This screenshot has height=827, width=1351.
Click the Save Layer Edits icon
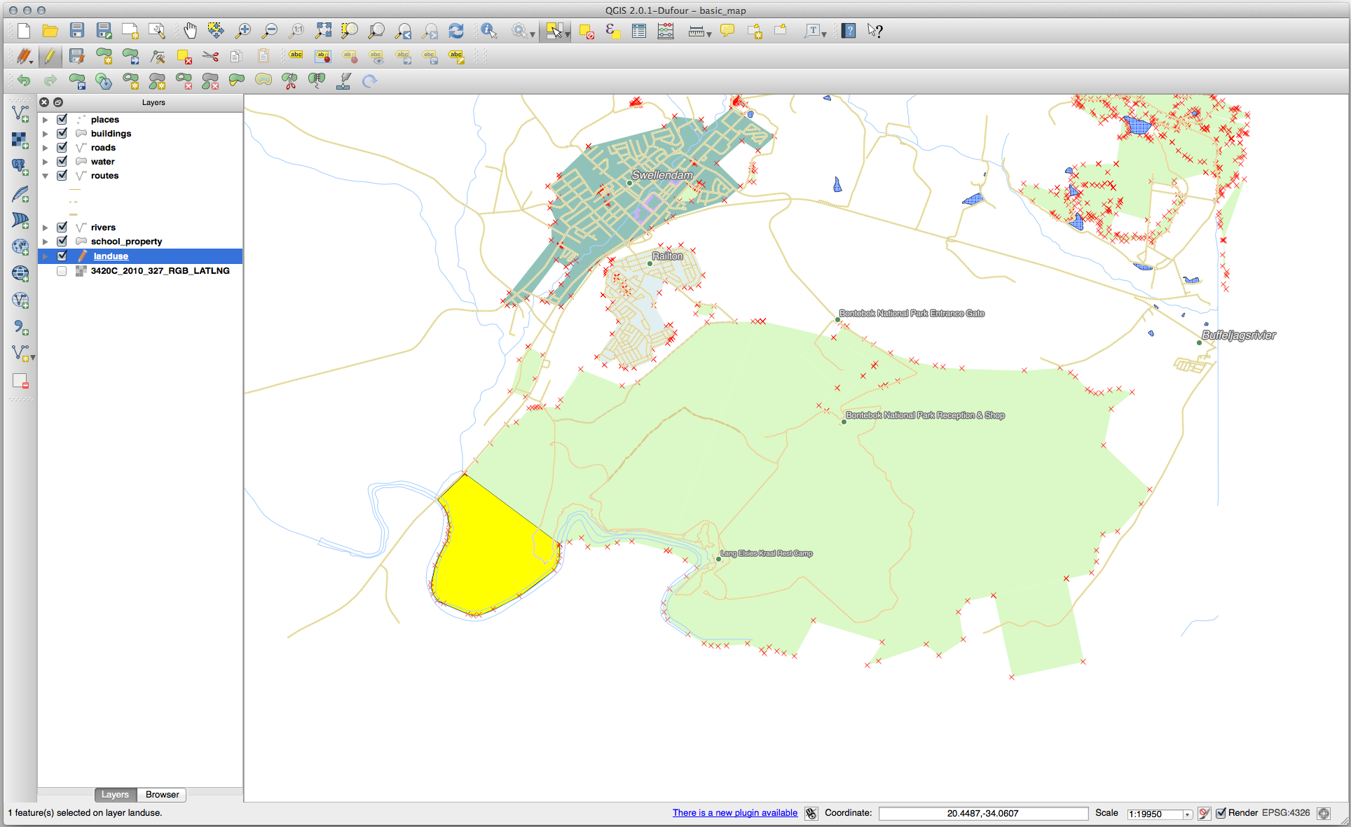pos(76,58)
